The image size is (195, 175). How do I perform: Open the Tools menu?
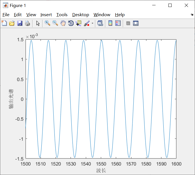click(62, 15)
